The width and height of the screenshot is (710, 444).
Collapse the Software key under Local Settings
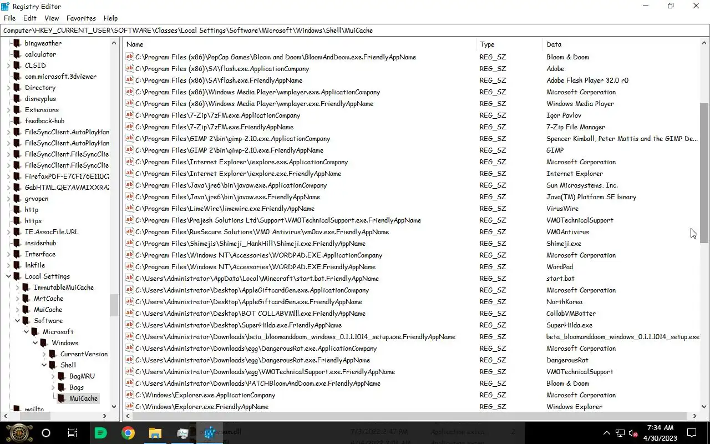17,320
